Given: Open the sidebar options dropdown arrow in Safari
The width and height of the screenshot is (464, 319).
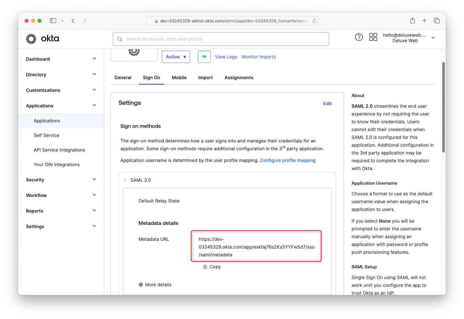Looking at the screenshot, I should (63, 21).
